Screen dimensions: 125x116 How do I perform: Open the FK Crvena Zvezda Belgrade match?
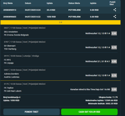point(16,35)
